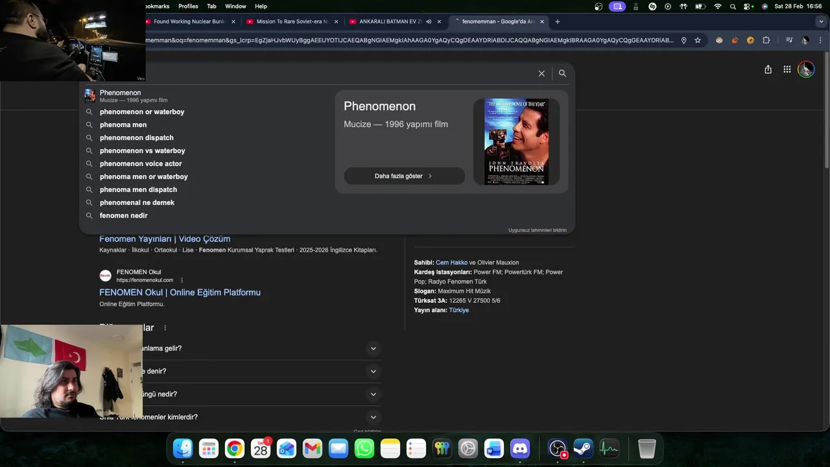Expand the question ending 'anlama gelir?'
This screenshot has height=467, width=830.
373,348
